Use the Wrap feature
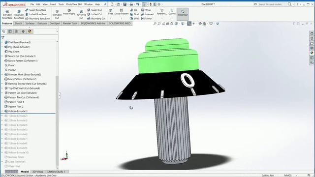The image size is (315, 177). (146, 10)
